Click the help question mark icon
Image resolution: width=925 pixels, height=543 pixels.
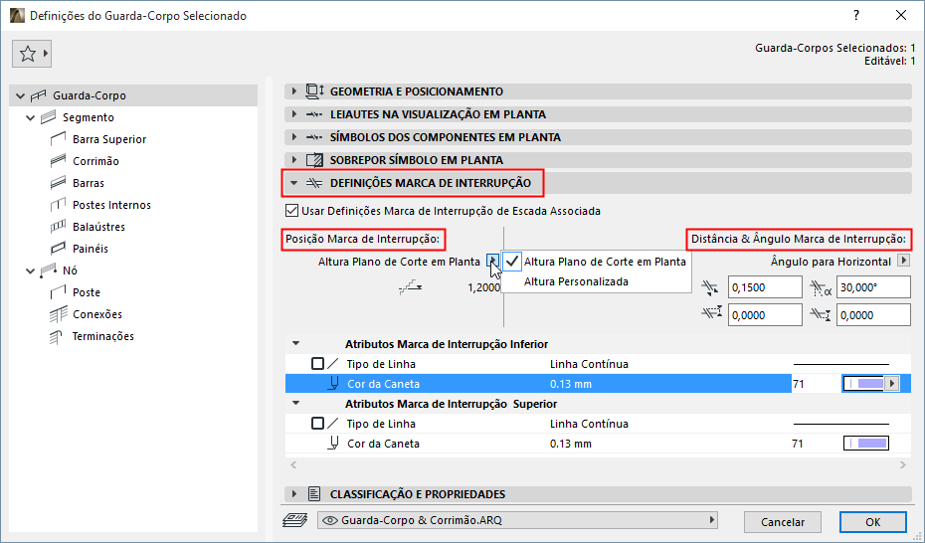856,16
